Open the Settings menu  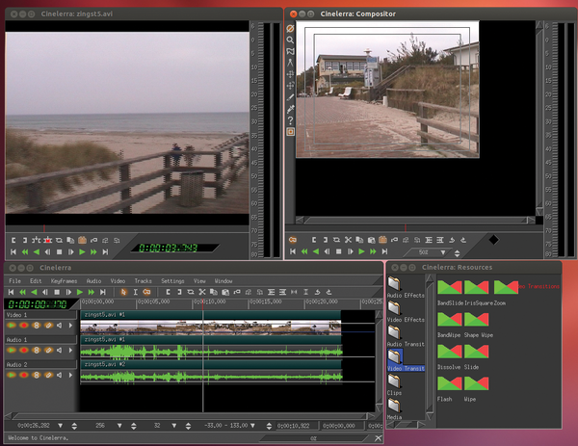pos(172,281)
